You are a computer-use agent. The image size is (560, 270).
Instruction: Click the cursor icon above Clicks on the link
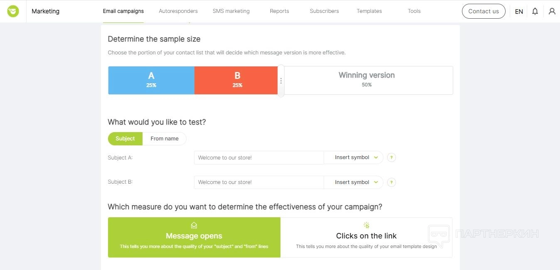(x=366, y=226)
